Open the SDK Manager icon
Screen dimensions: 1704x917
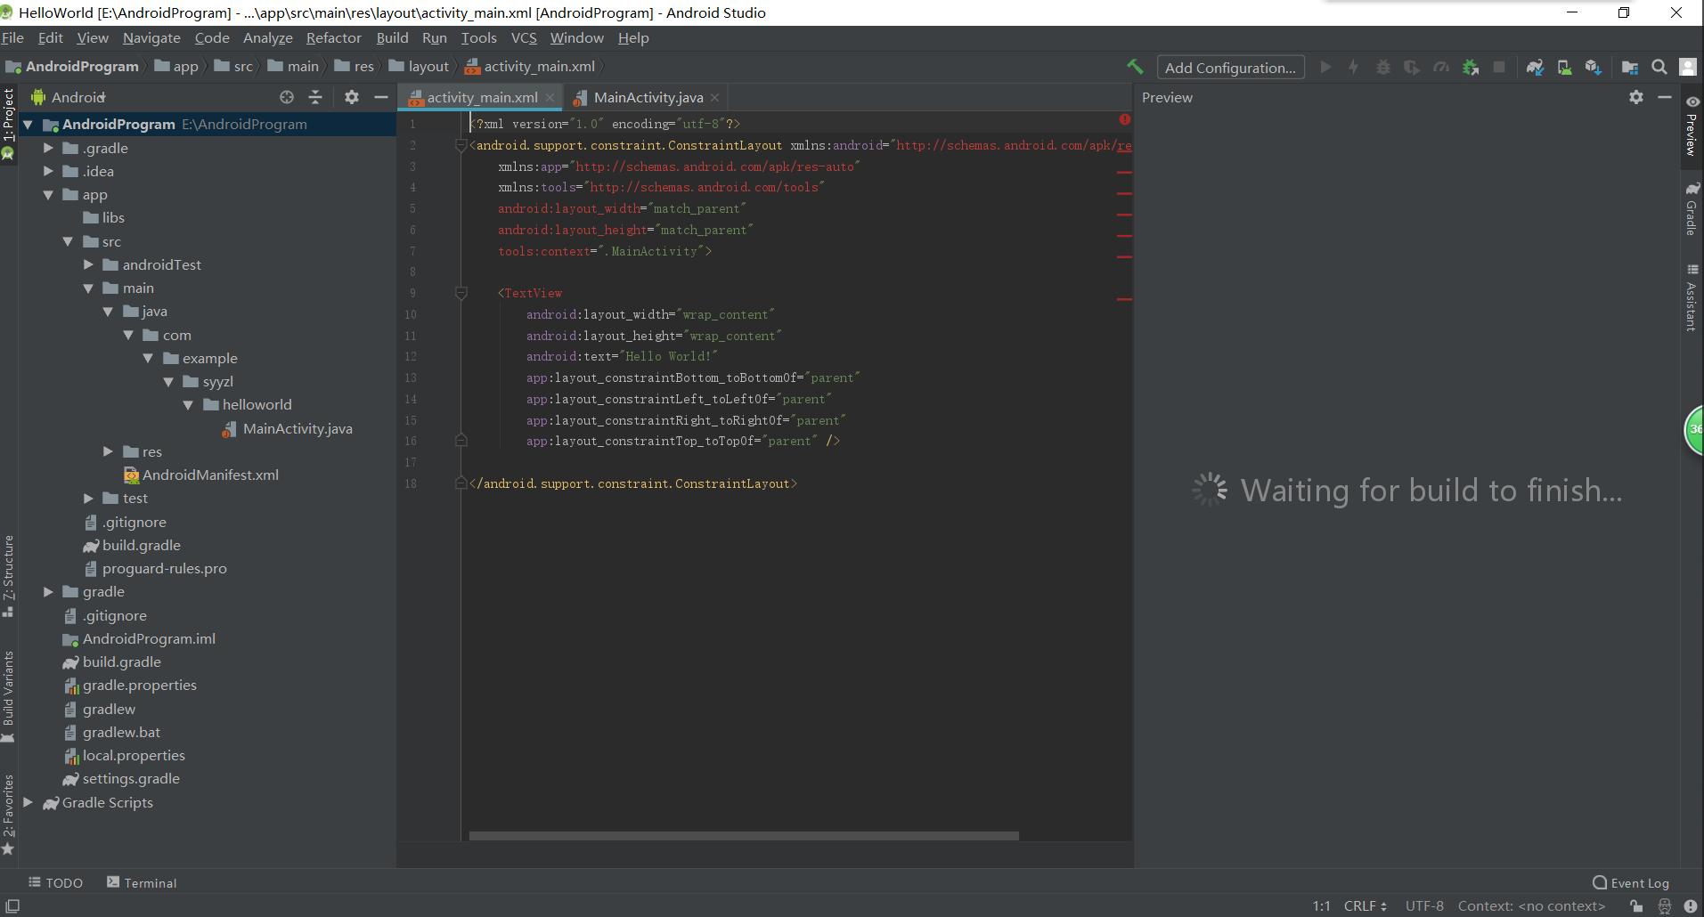(x=1594, y=67)
